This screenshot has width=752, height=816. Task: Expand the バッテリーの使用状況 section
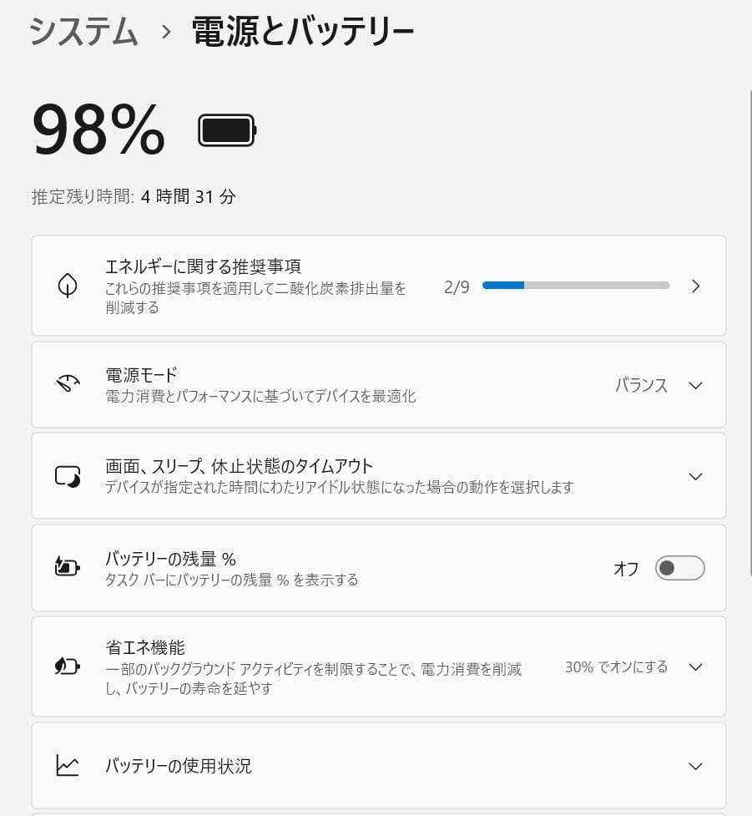coord(695,765)
